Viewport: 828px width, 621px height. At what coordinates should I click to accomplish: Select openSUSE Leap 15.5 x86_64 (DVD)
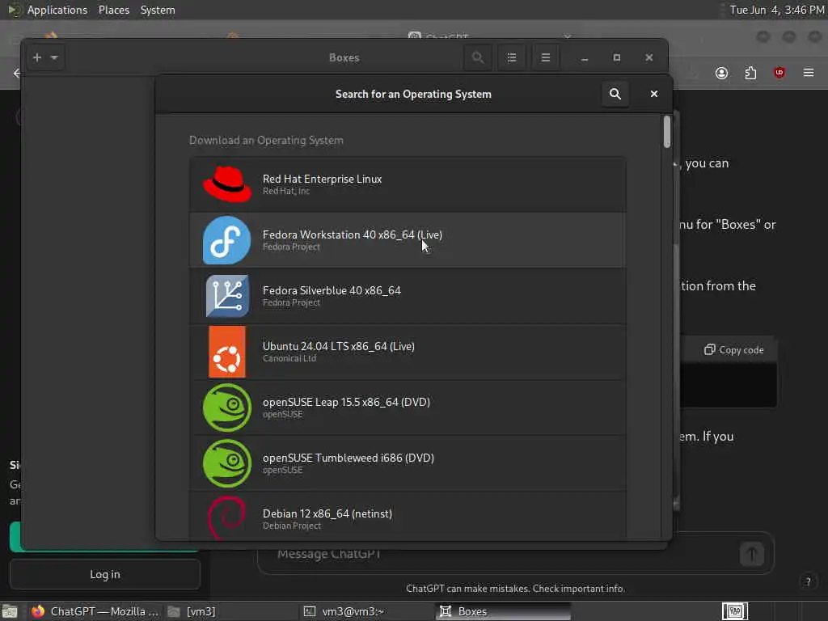[408, 408]
